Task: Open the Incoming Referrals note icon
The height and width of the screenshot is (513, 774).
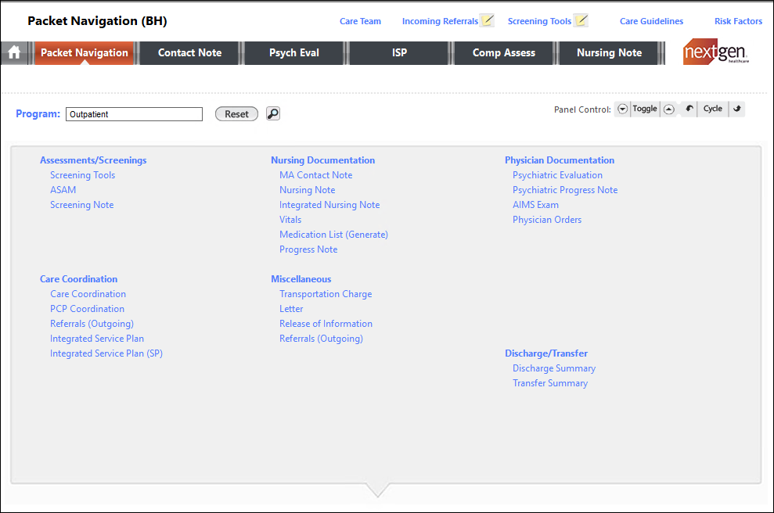Action: (488, 21)
